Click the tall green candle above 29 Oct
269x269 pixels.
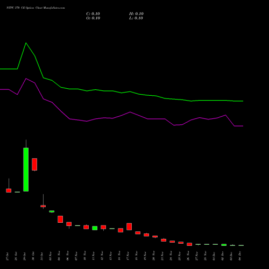click(26, 169)
